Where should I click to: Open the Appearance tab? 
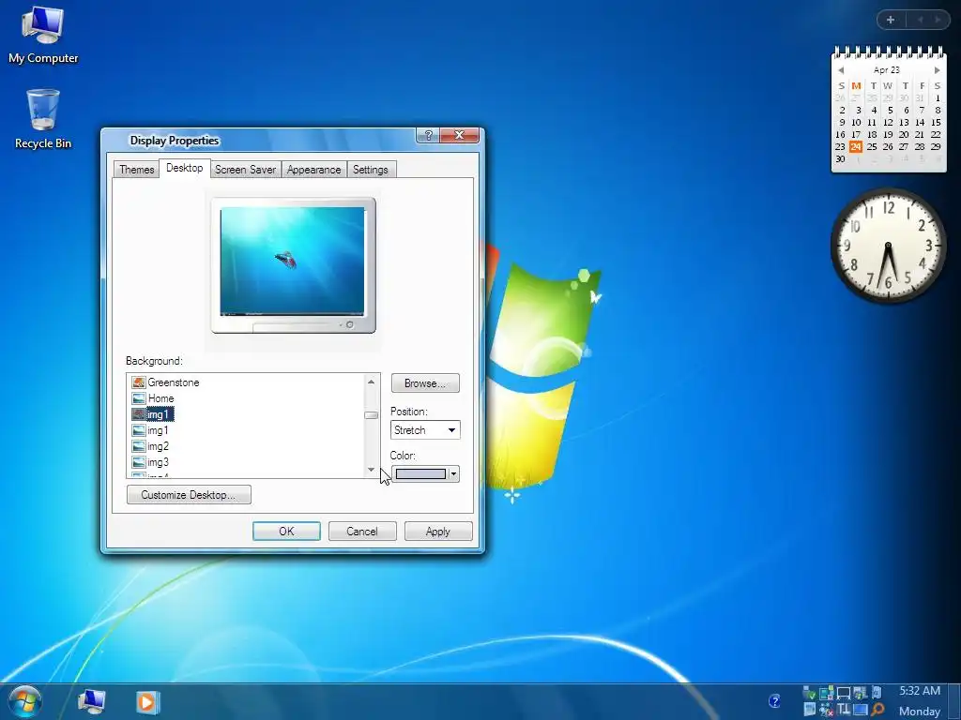pos(313,170)
